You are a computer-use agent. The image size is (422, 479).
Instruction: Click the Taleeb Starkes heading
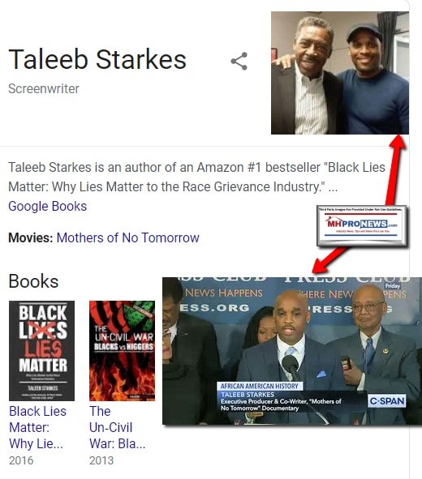97,59
